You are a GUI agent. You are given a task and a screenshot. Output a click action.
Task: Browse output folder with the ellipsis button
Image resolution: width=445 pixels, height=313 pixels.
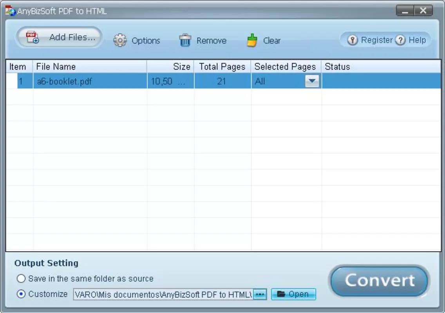(x=260, y=294)
